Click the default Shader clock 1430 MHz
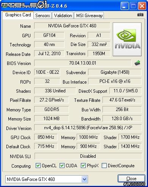This screenshot has height=187, width=148. click(130, 146)
